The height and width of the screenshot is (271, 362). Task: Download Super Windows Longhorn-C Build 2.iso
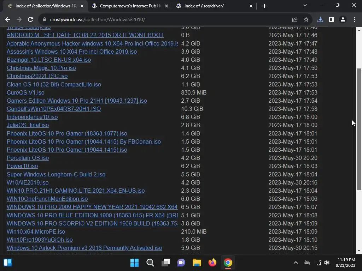[56, 174]
